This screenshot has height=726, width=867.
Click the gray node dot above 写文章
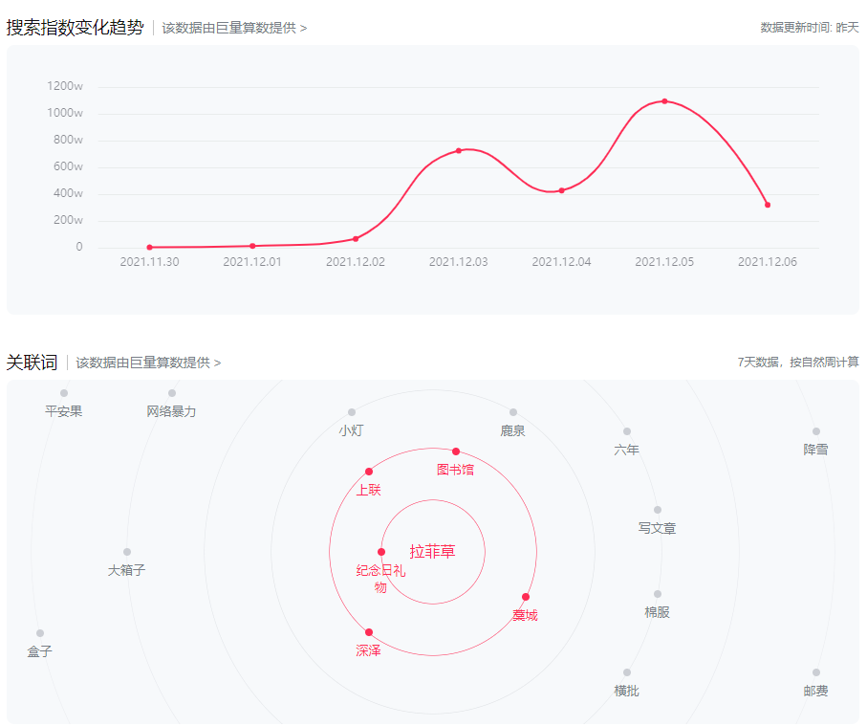pos(658,510)
